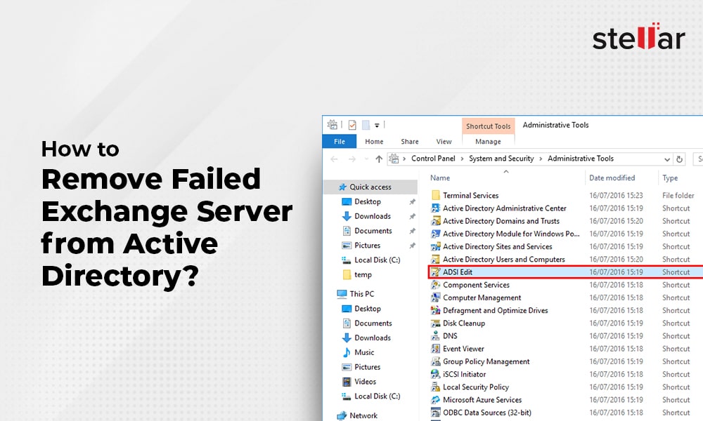The height and width of the screenshot is (421, 703).
Task: Click the Group Policy Management icon
Action: 435,361
